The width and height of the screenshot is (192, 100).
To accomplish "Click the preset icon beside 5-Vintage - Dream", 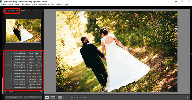I will 12,59.
